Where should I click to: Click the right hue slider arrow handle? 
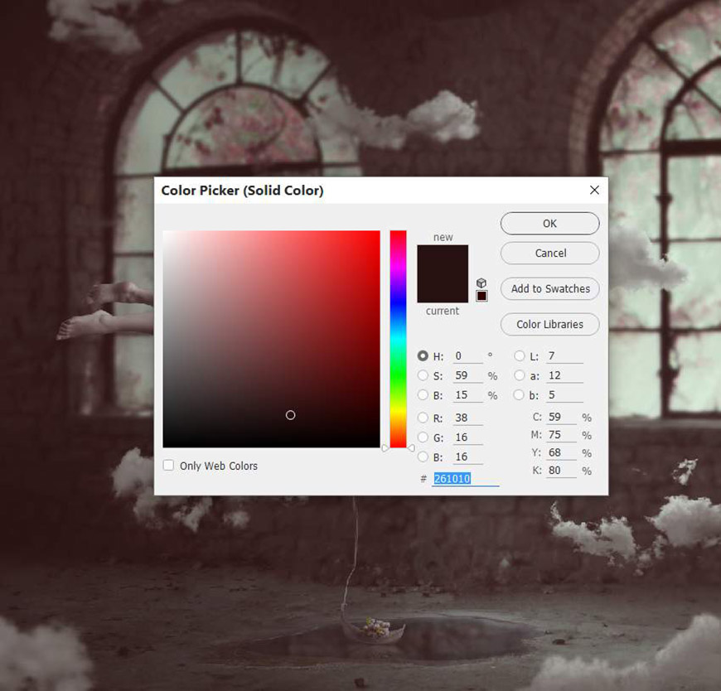pos(411,447)
